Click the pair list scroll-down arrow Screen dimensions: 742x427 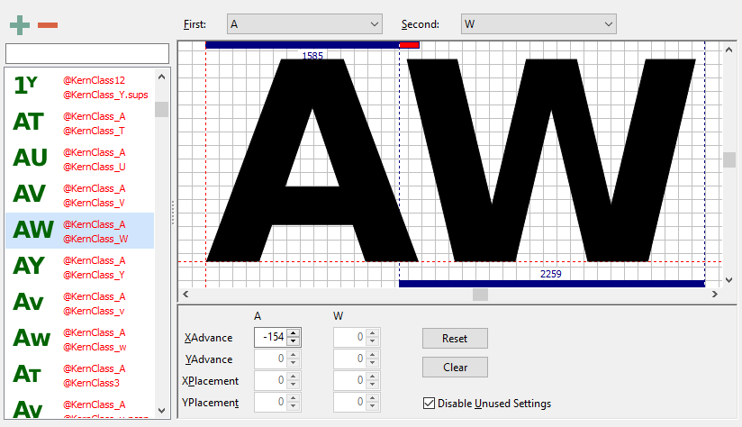pos(161,411)
